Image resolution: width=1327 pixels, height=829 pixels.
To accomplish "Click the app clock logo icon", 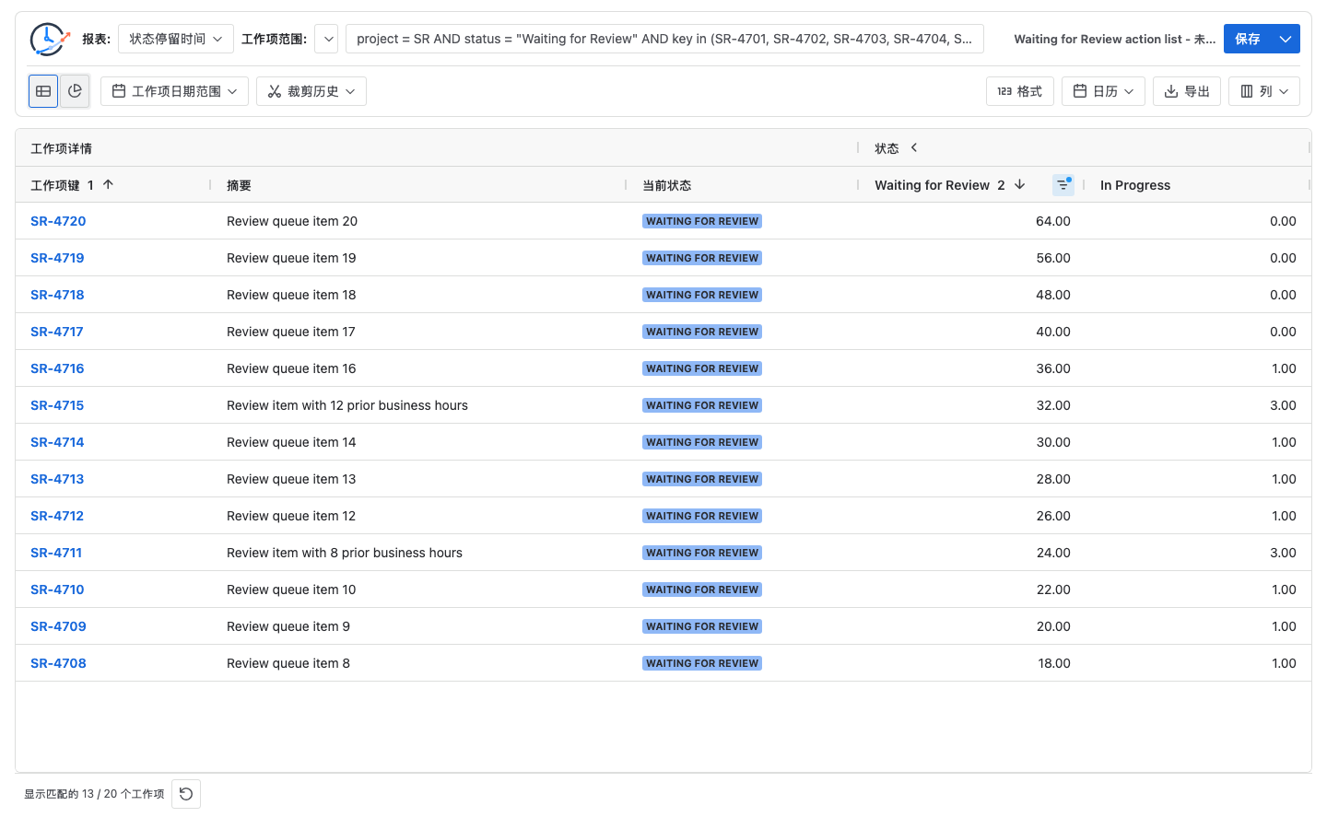I will click(49, 39).
